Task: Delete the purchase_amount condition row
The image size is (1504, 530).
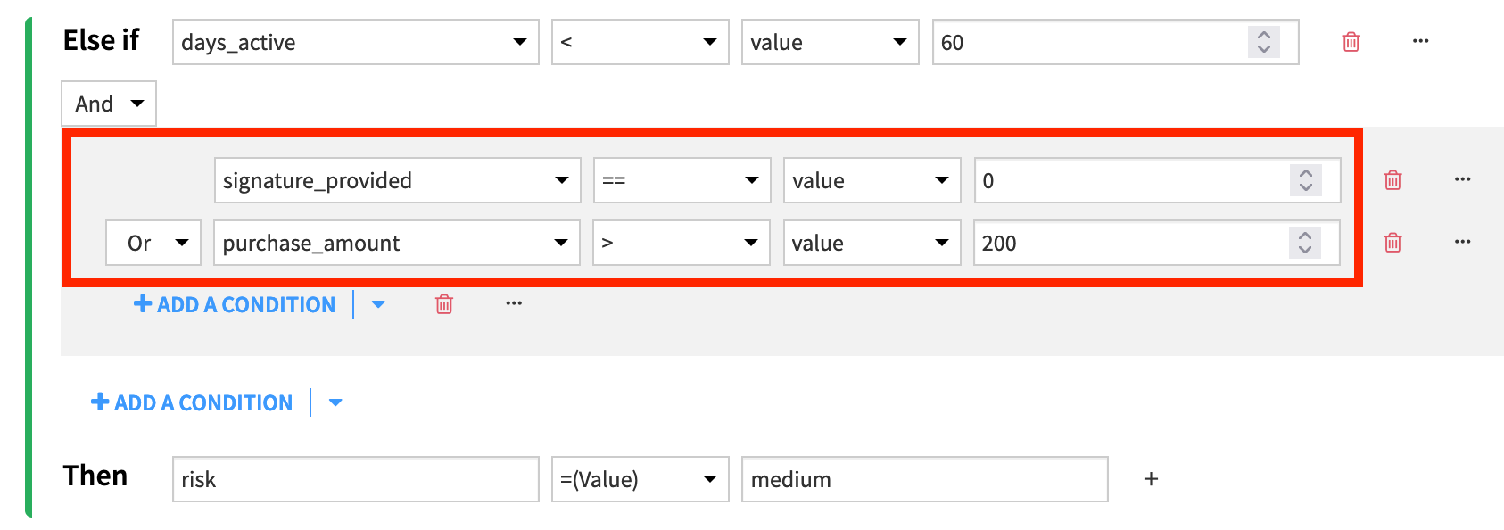Action: point(1392,243)
